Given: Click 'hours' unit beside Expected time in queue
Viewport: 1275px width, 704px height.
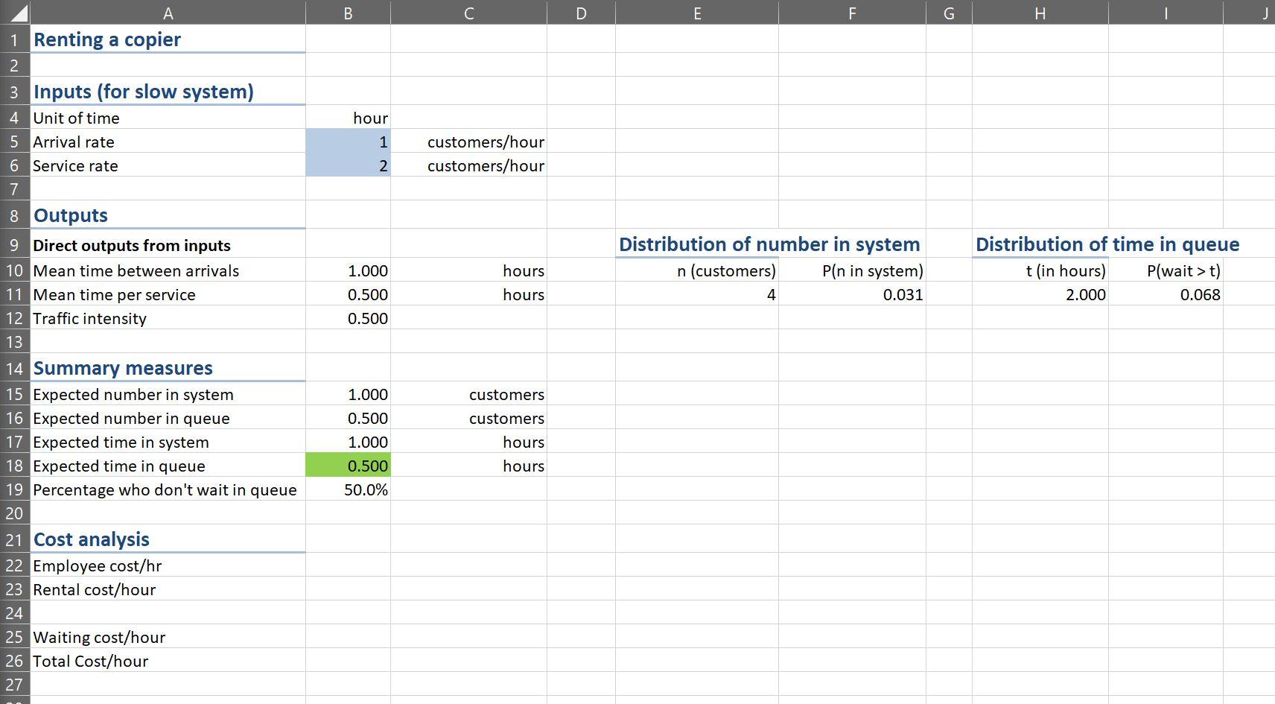Looking at the screenshot, I should pos(468,466).
